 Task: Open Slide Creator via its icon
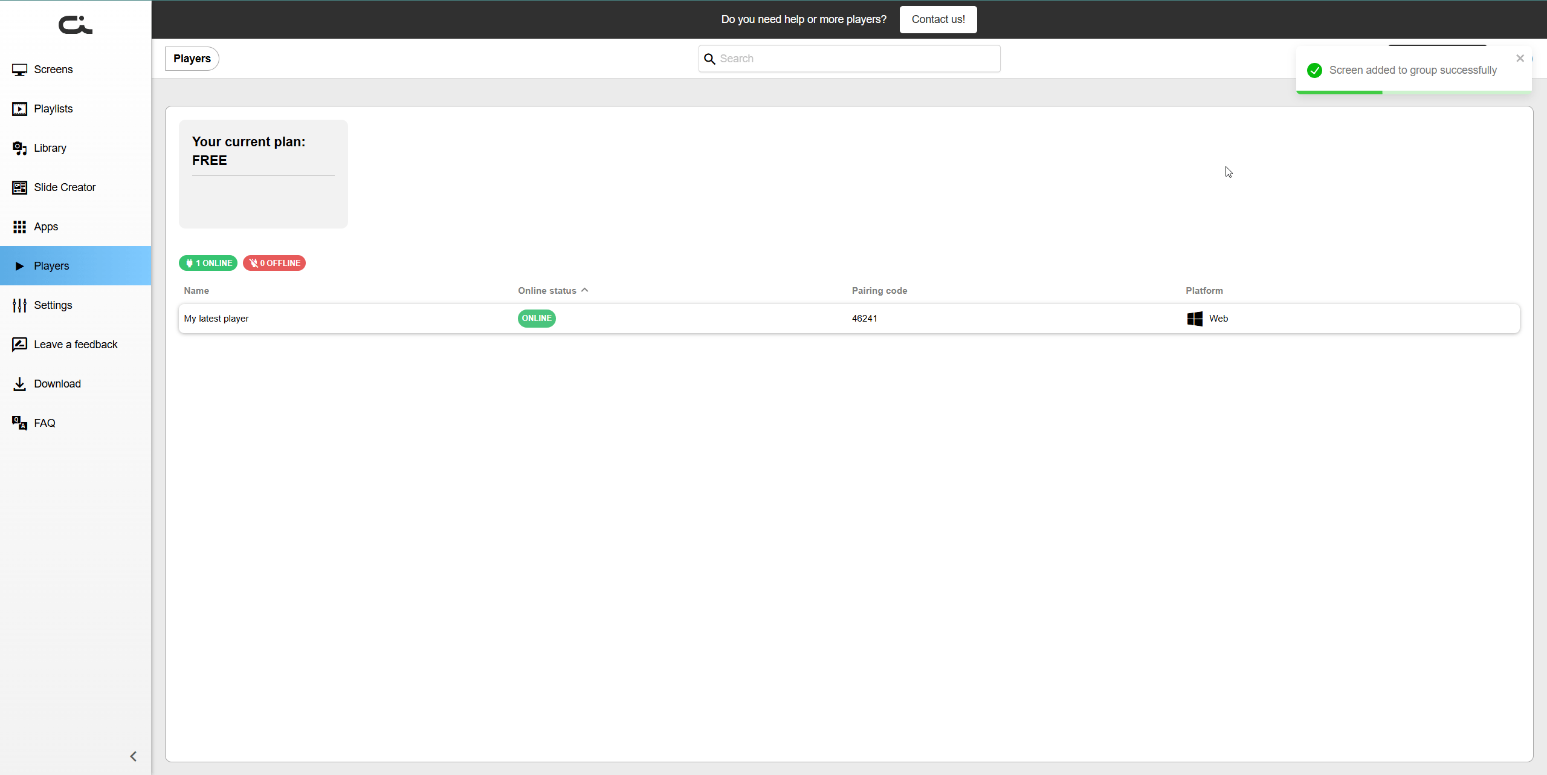pyautogui.click(x=19, y=187)
